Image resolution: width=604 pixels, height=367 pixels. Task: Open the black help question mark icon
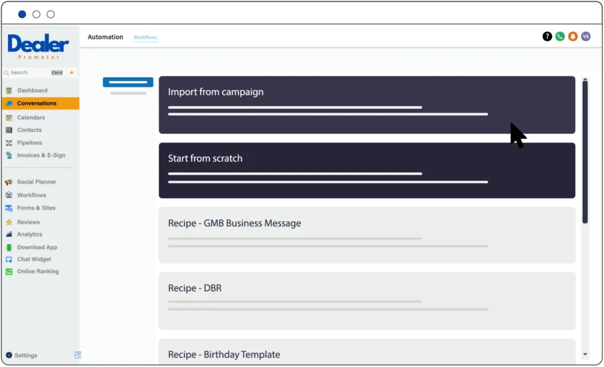click(x=547, y=37)
